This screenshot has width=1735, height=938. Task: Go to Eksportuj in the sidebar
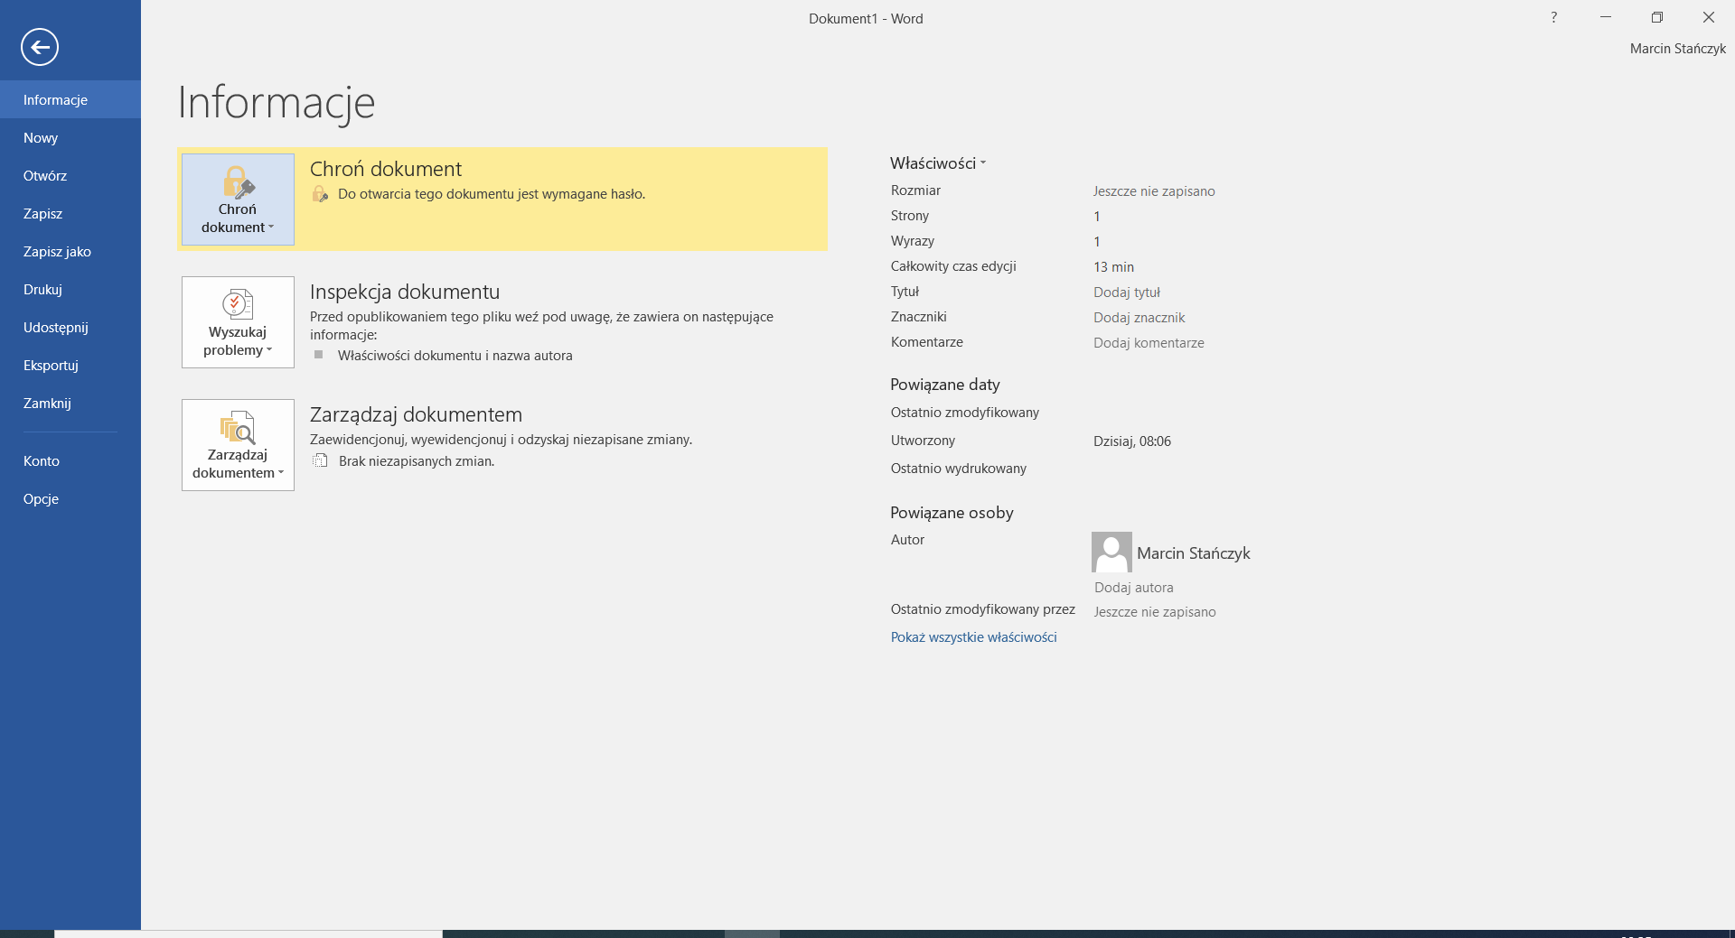click(51, 366)
